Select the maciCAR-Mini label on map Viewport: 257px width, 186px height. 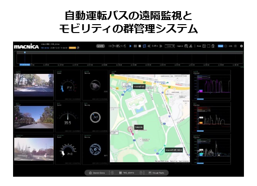174,150
